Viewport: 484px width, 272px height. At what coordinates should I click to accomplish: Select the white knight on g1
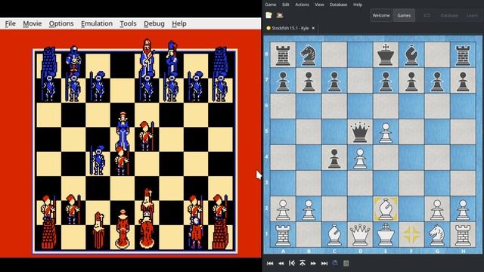point(437,235)
